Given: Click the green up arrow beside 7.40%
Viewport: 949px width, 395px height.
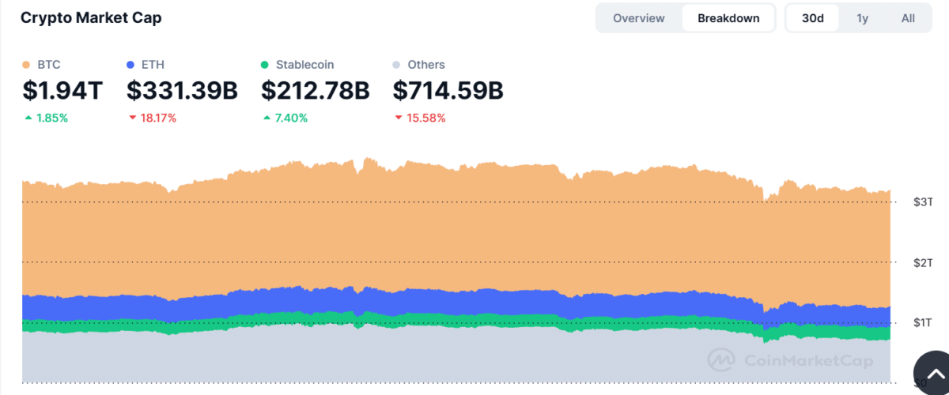Looking at the screenshot, I should [x=267, y=118].
